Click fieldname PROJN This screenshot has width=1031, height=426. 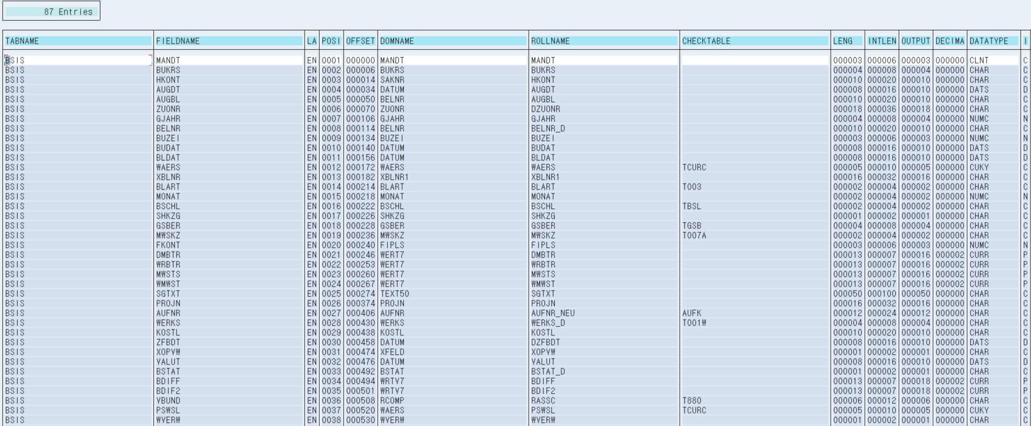[168, 303]
